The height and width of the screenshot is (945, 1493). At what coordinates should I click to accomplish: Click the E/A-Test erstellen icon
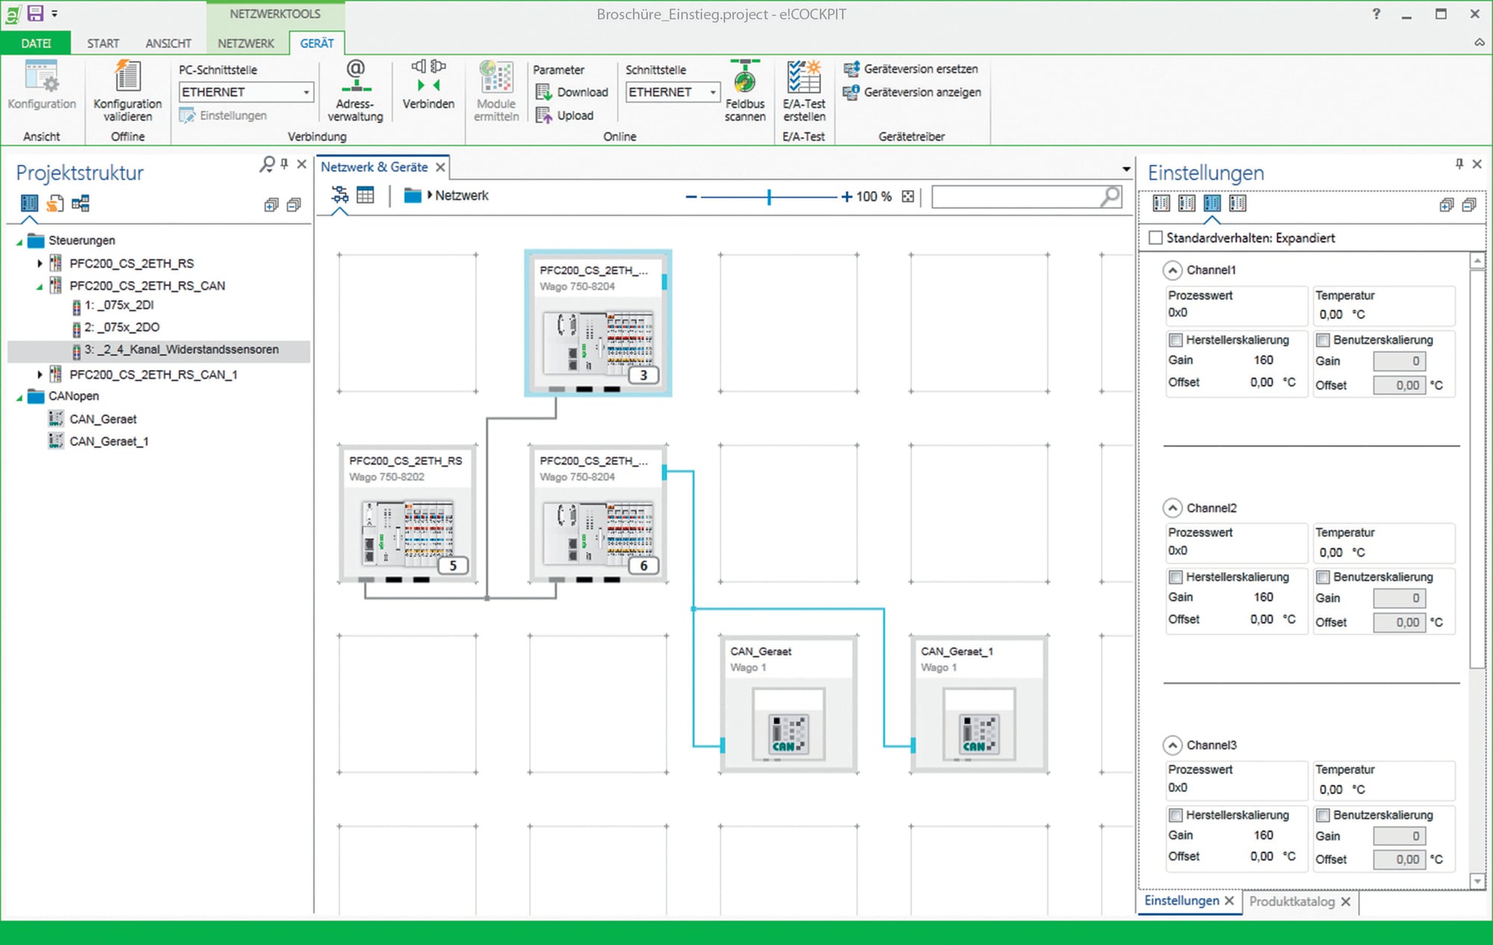pyautogui.click(x=804, y=77)
